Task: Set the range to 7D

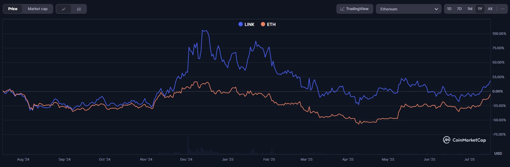Action: [459, 9]
